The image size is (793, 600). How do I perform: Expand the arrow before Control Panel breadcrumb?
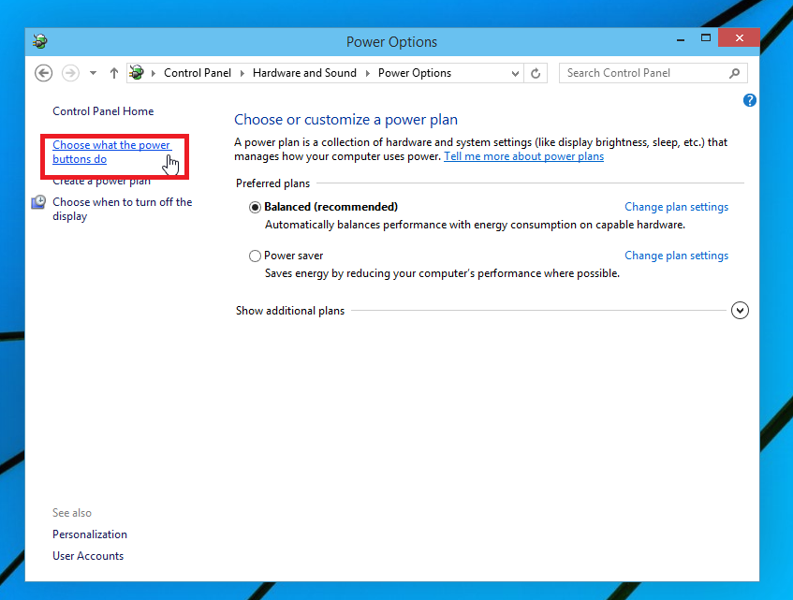154,73
